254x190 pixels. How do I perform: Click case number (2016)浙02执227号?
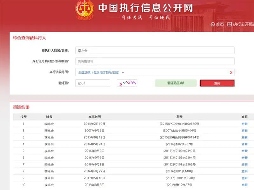[179, 144]
